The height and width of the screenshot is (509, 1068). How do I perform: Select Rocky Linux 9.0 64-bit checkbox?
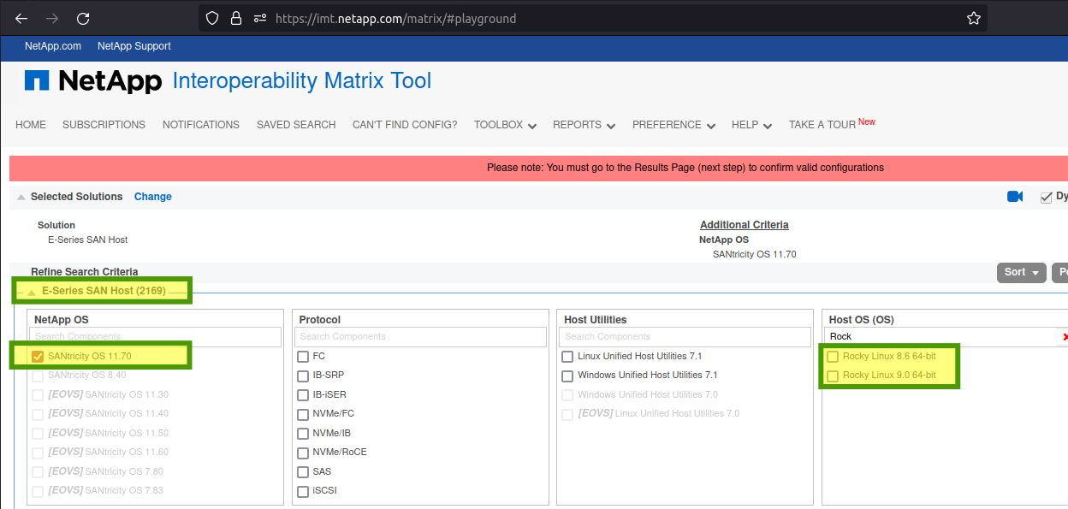(x=833, y=376)
